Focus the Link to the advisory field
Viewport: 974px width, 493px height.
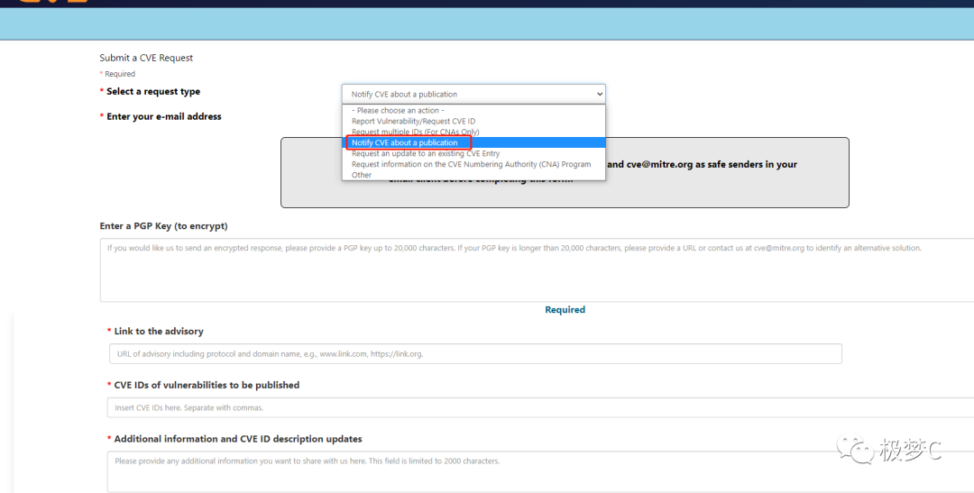(475, 354)
